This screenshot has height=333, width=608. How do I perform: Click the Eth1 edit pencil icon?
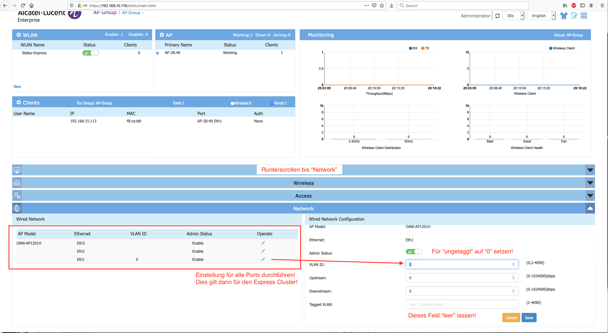coord(263,259)
